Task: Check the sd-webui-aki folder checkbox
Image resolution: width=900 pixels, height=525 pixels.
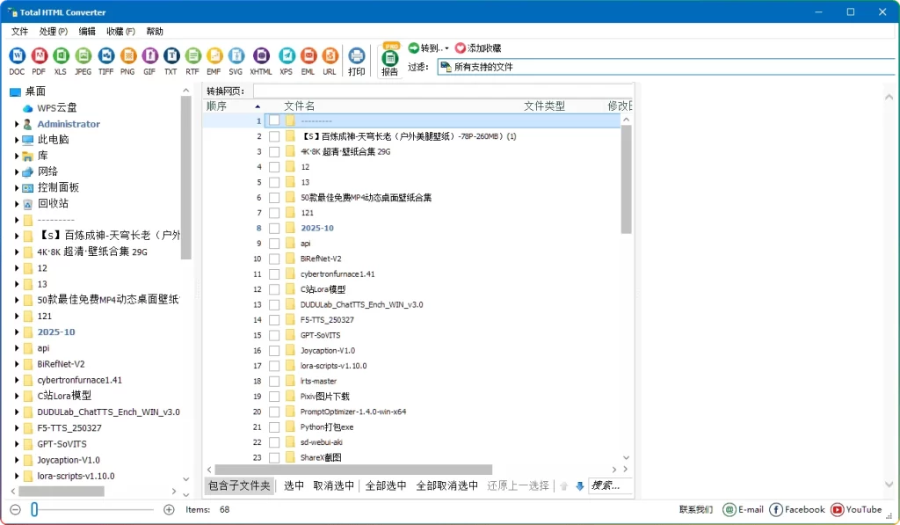Action: coord(274,442)
